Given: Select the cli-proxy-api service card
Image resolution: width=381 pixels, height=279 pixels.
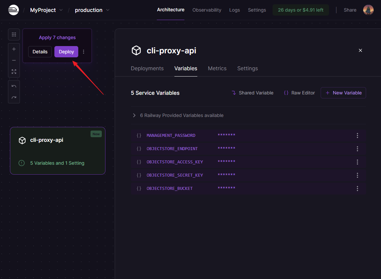Looking at the screenshot, I should pyautogui.click(x=57, y=150).
